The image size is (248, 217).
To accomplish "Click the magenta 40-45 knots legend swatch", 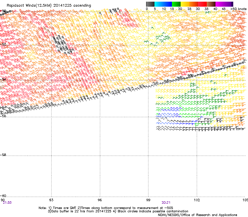I will click(220, 4).
